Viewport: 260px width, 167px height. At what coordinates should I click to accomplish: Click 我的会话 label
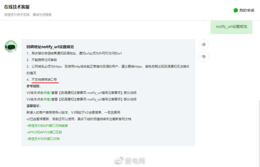click(x=247, y=10)
